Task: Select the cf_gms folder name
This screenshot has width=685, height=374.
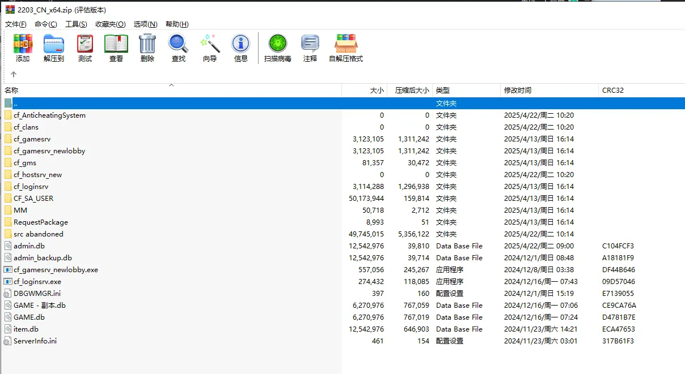Action: tap(25, 162)
